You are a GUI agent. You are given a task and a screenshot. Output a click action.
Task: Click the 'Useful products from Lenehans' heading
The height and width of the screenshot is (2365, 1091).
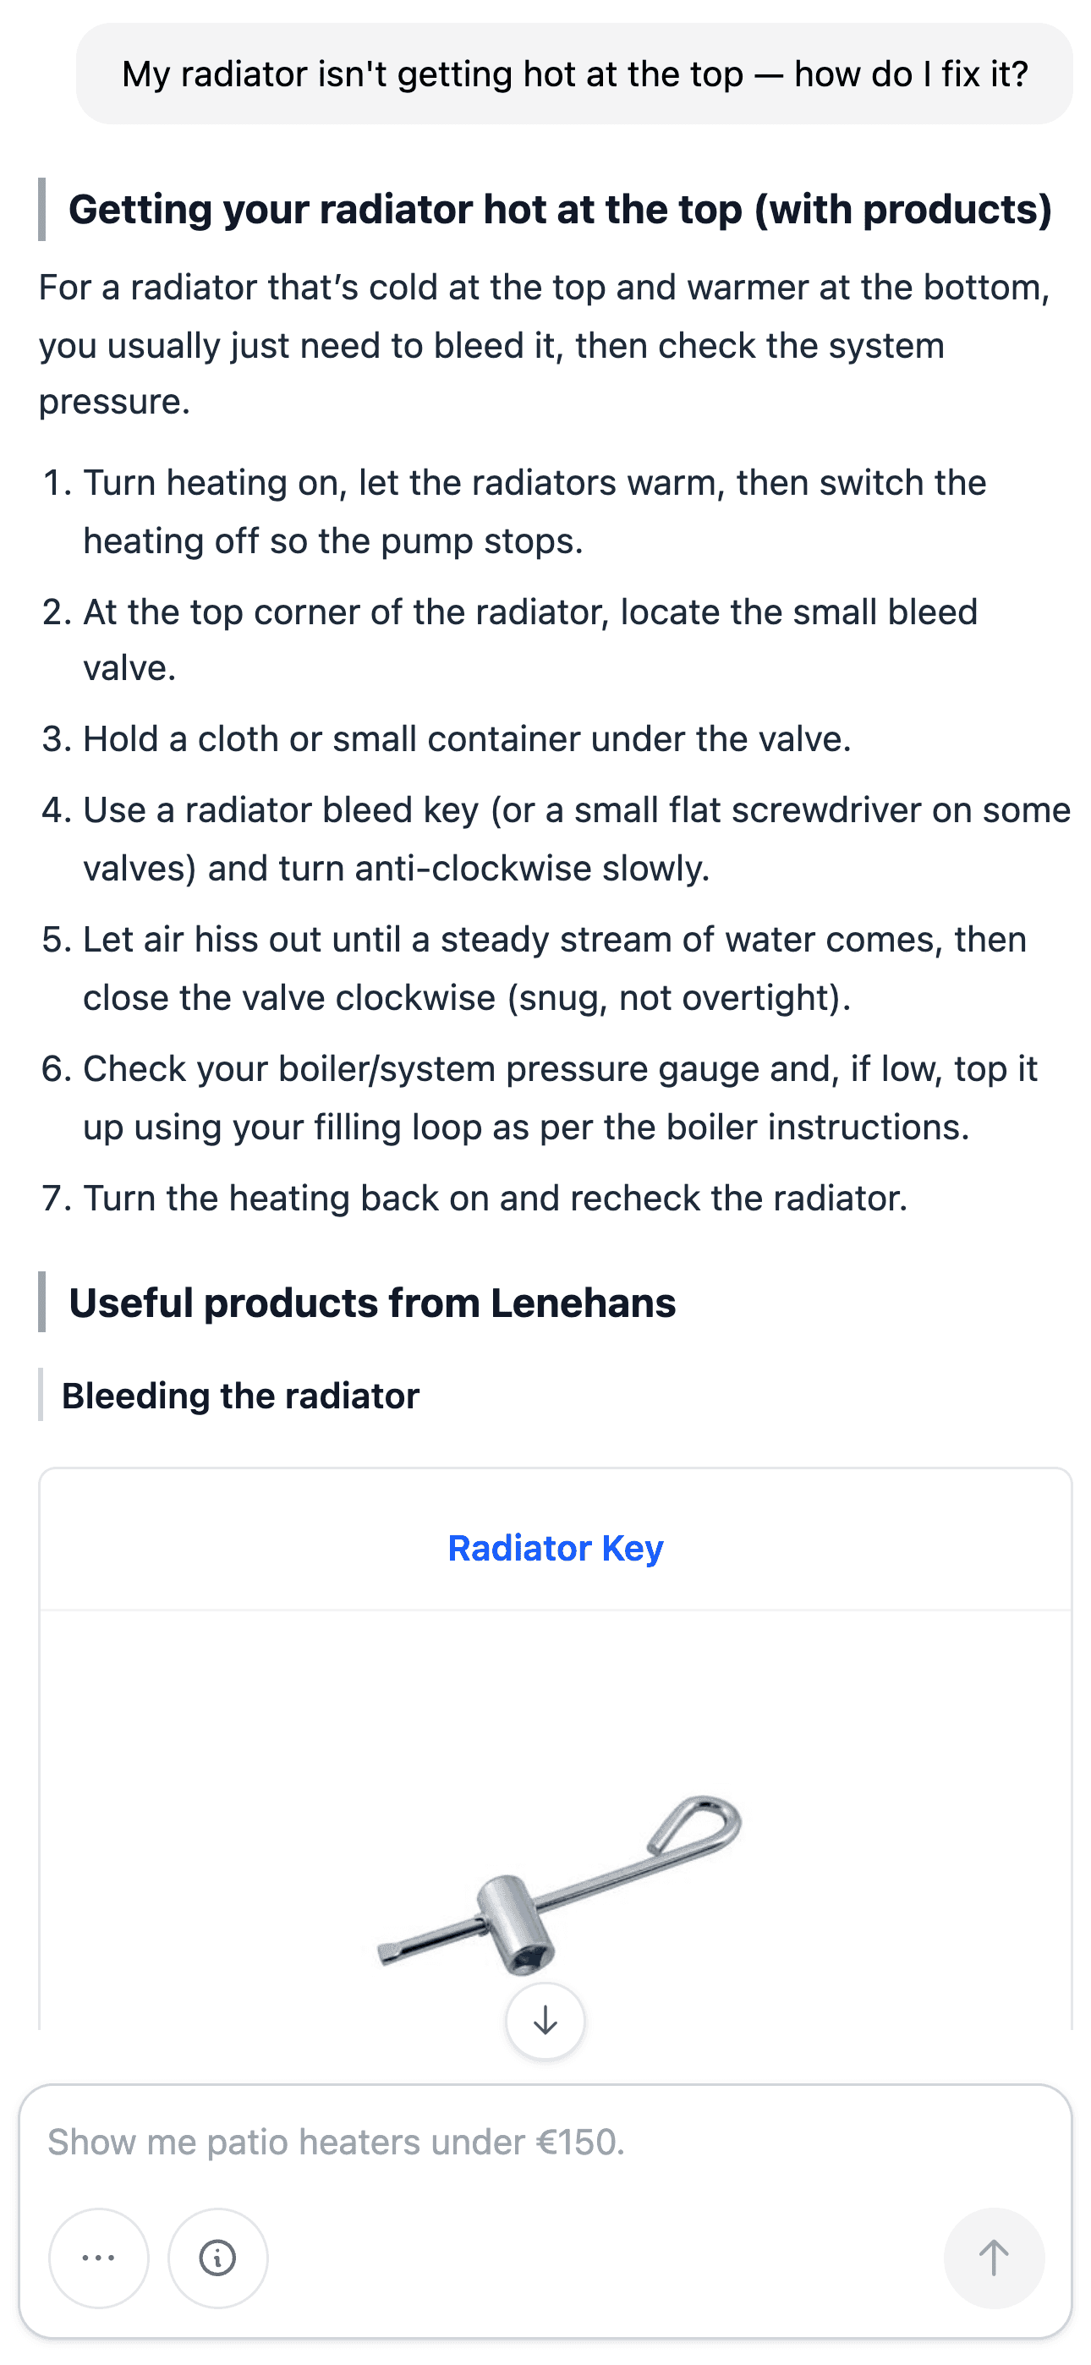coord(372,1303)
